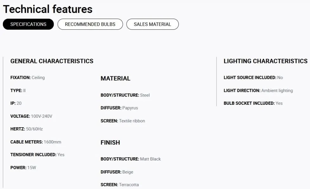Click the Technical features heading
The image size is (310, 189).
pos(48,9)
